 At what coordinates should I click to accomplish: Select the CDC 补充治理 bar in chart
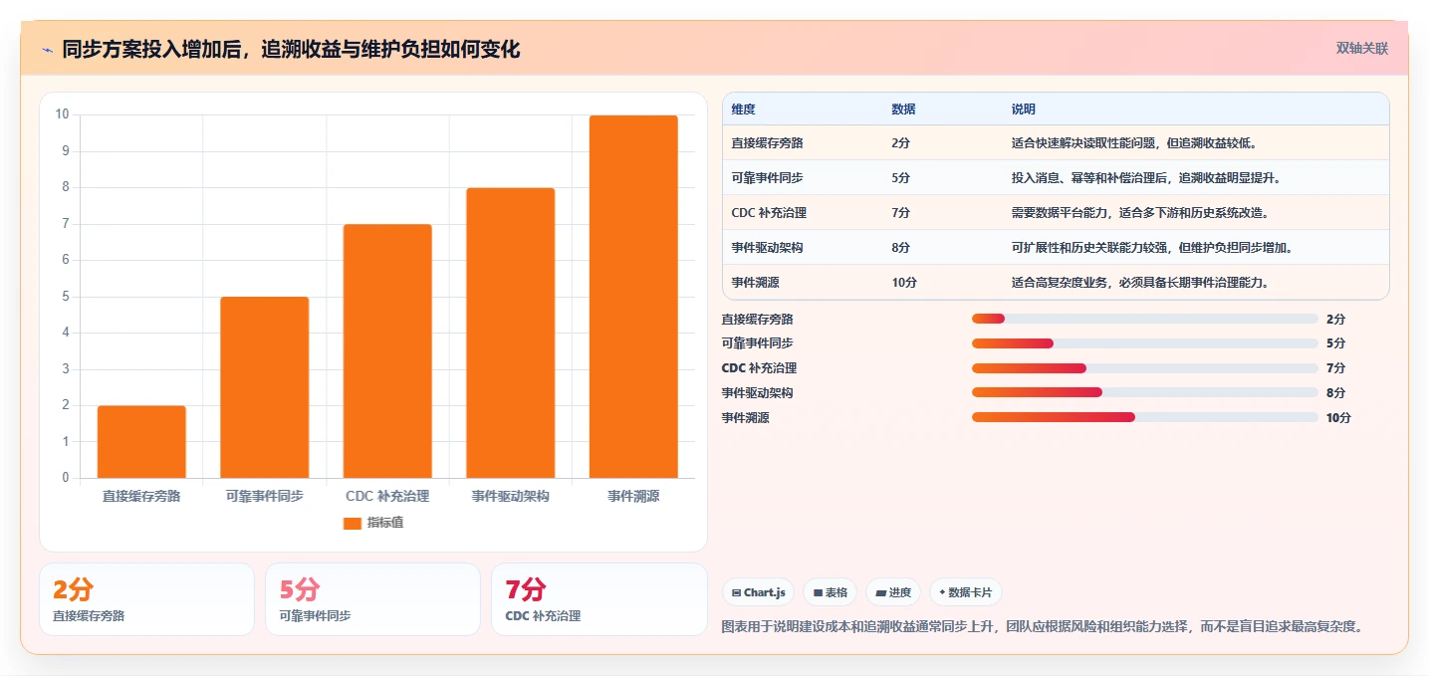(x=387, y=351)
